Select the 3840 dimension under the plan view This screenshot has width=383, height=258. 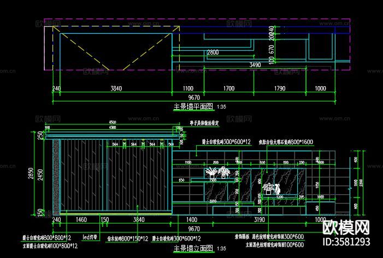116,88
